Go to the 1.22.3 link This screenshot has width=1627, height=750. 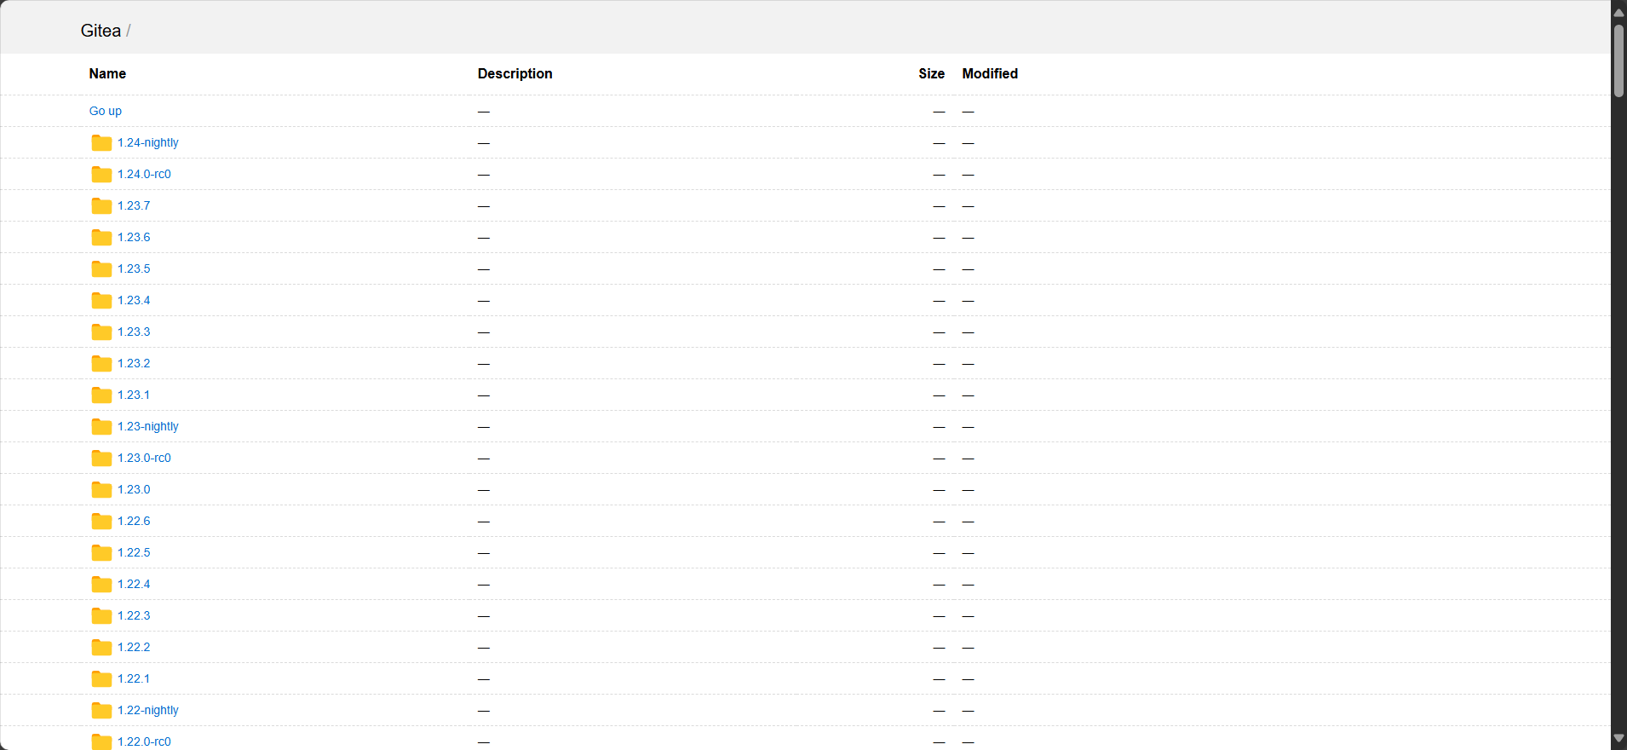click(x=134, y=615)
